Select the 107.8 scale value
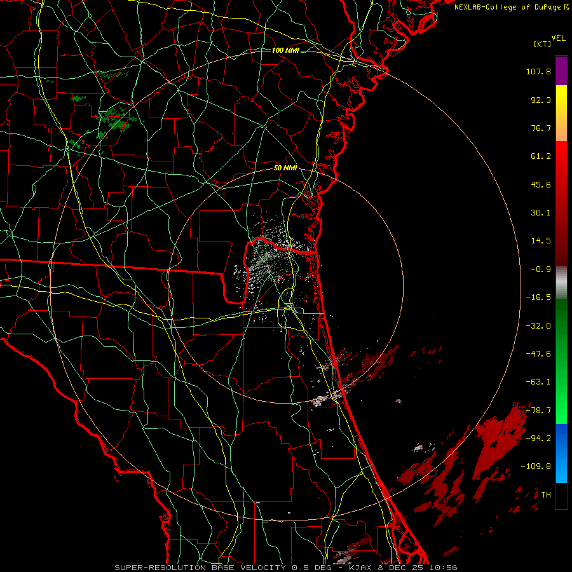 pyautogui.click(x=538, y=71)
